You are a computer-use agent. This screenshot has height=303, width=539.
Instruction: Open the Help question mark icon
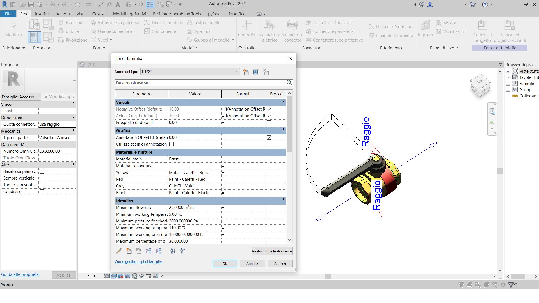pos(485,4)
